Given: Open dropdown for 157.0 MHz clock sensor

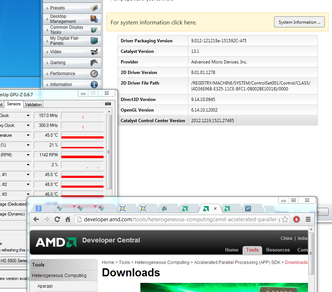Looking at the screenshot, I should pos(28,116).
